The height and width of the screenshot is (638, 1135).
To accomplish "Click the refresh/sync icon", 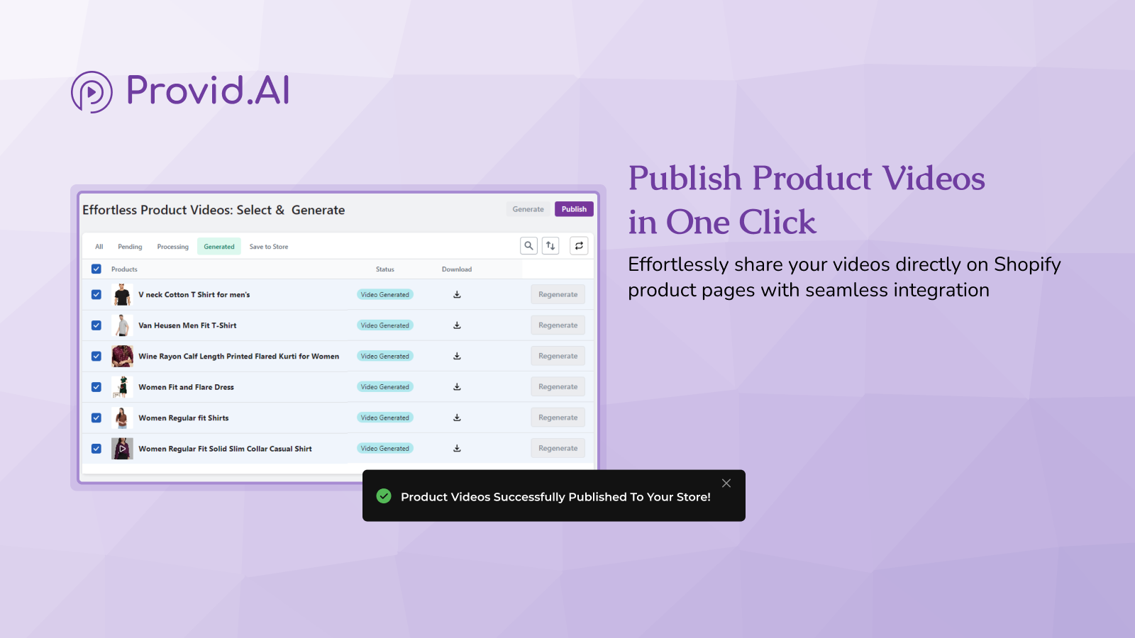I will pyautogui.click(x=579, y=246).
